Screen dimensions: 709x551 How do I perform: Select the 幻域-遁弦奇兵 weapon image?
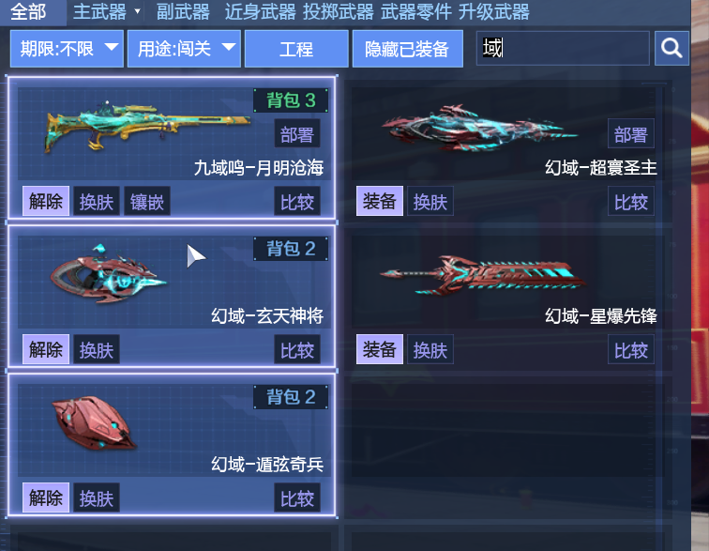tap(94, 422)
